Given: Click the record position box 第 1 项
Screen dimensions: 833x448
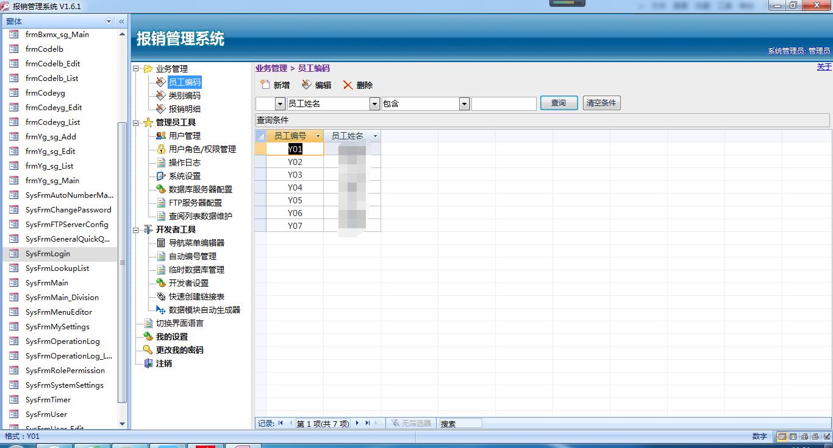Looking at the screenshot, I should pos(323,423).
